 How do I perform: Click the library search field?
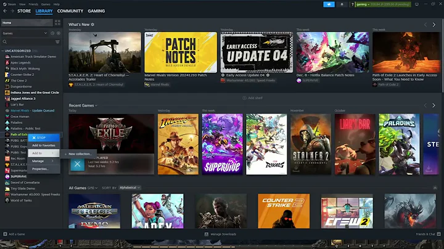31,42
